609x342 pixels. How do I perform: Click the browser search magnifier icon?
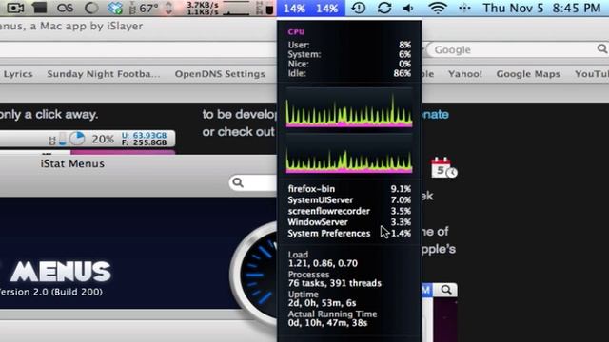(602, 48)
